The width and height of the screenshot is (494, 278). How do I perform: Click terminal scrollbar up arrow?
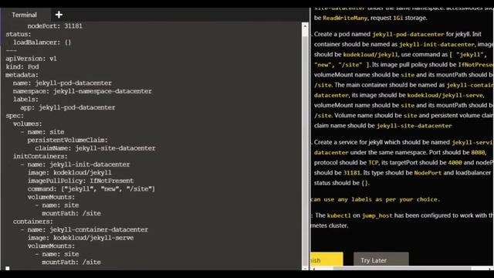305,26
